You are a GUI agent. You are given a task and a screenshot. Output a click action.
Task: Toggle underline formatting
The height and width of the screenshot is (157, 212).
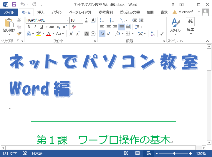(x=42, y=27)
